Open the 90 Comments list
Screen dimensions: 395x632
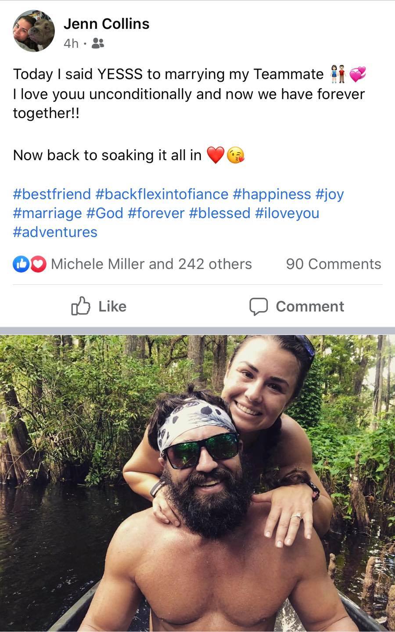[333, 264]
